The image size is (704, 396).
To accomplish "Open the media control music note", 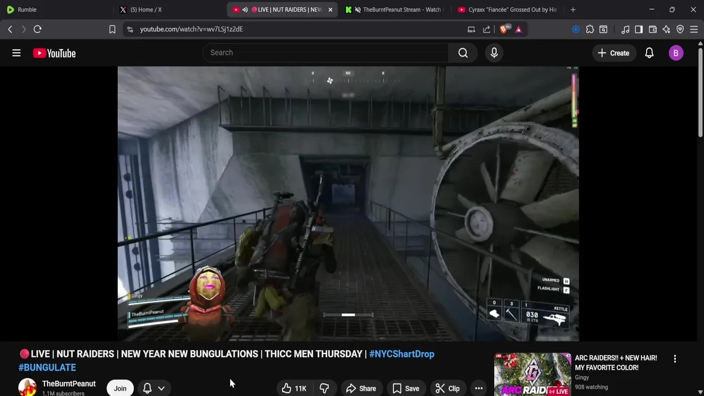I will 625,29.
